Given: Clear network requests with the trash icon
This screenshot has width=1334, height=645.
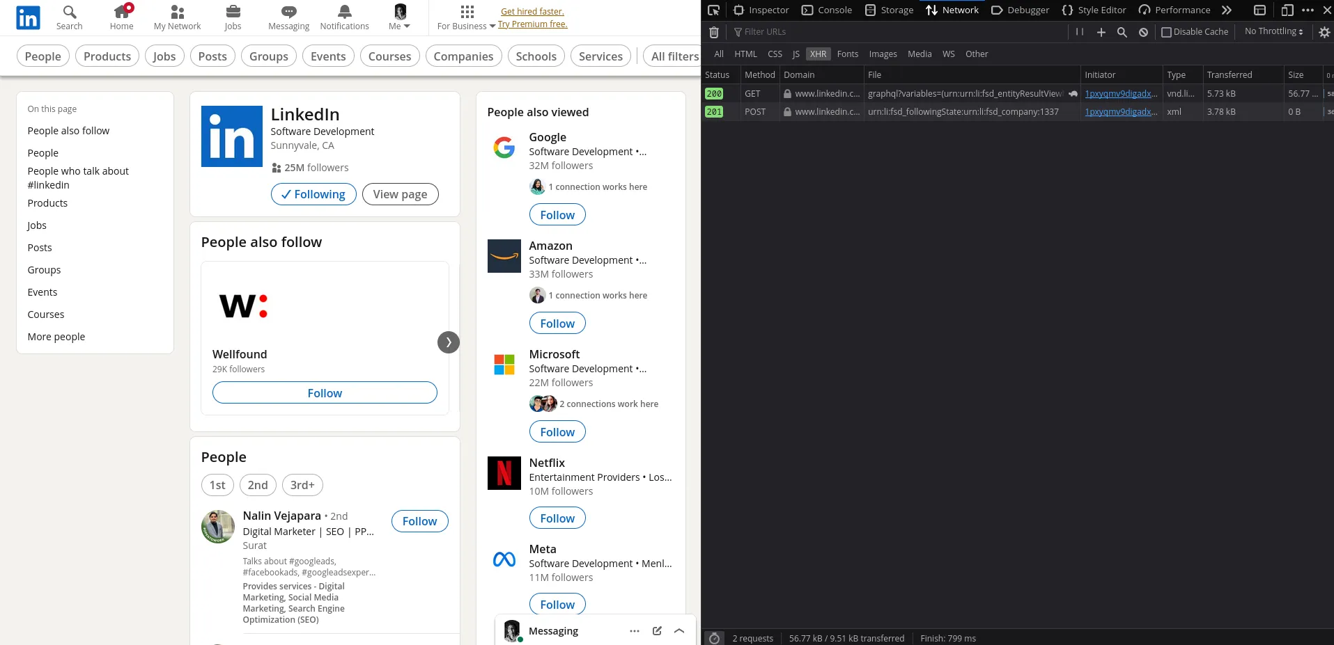Looking at the screenshot, I should 714,32.
